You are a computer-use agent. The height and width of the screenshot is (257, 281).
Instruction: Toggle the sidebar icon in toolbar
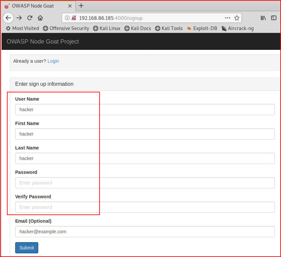(274, 18)
